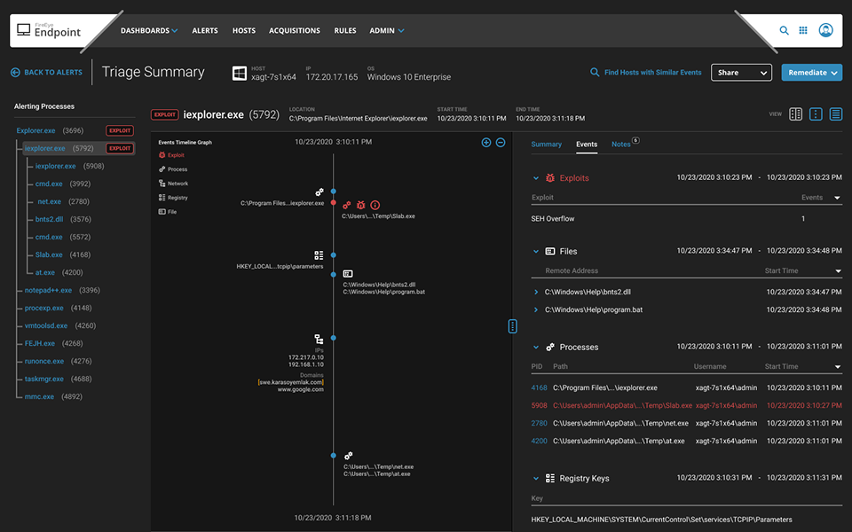Select notepad++.exe in the process tree
Image resolution: width=852 pixels, height=532 pixels.
(49, 290)
